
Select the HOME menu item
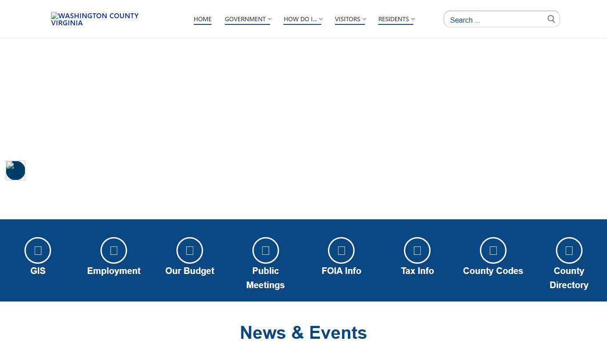point(203,19)
